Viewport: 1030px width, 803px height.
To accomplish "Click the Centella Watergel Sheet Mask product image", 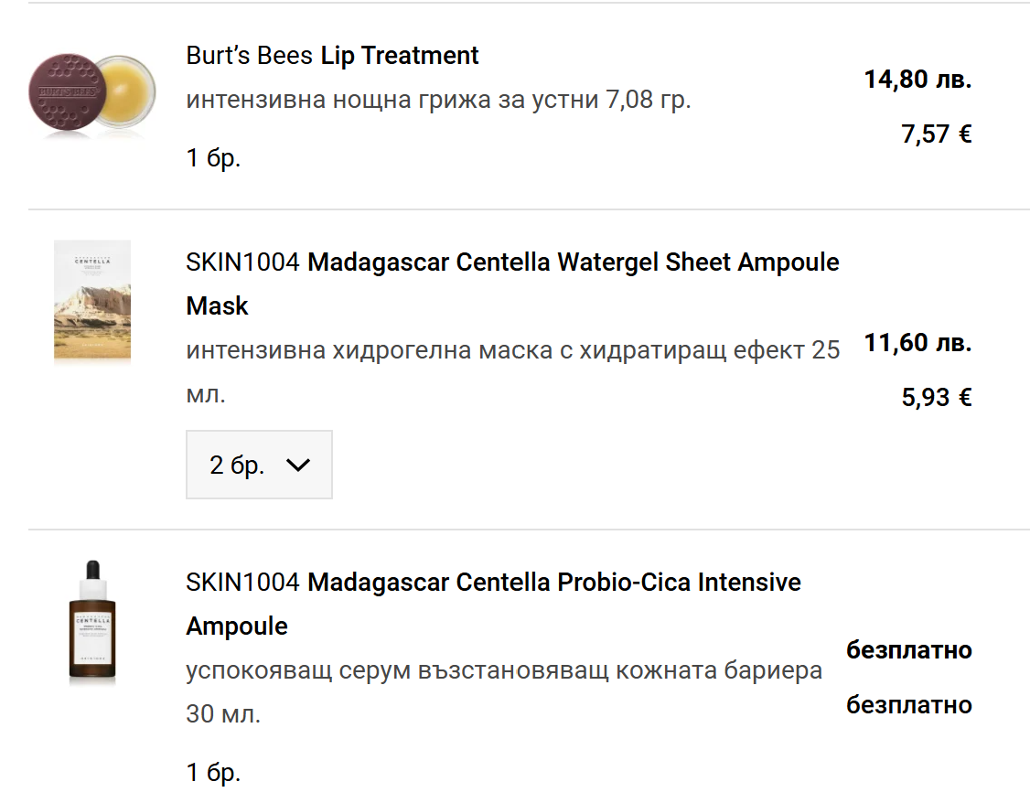I will [x=91, y=303].
